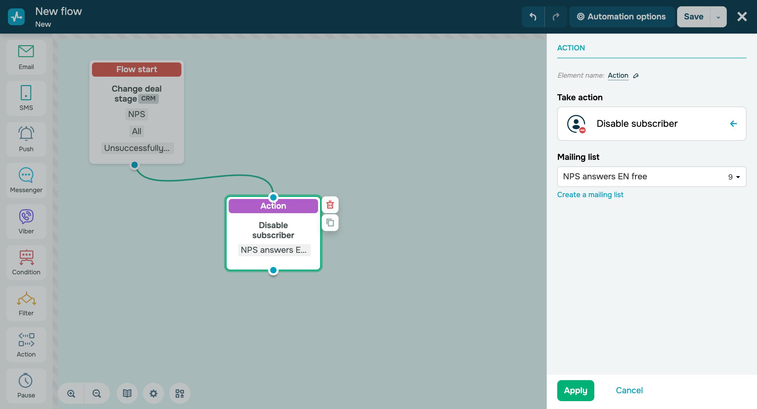Select the Viber element
757x409 pixels.
pyautogui.click(x=26, y=221)
